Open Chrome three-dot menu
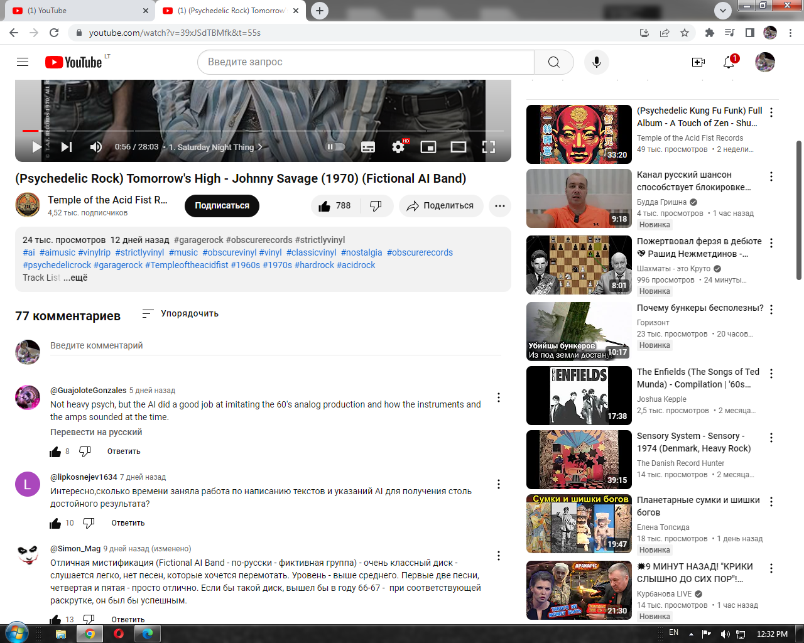Viewport: 804px width, 643px height. point(791,33)
